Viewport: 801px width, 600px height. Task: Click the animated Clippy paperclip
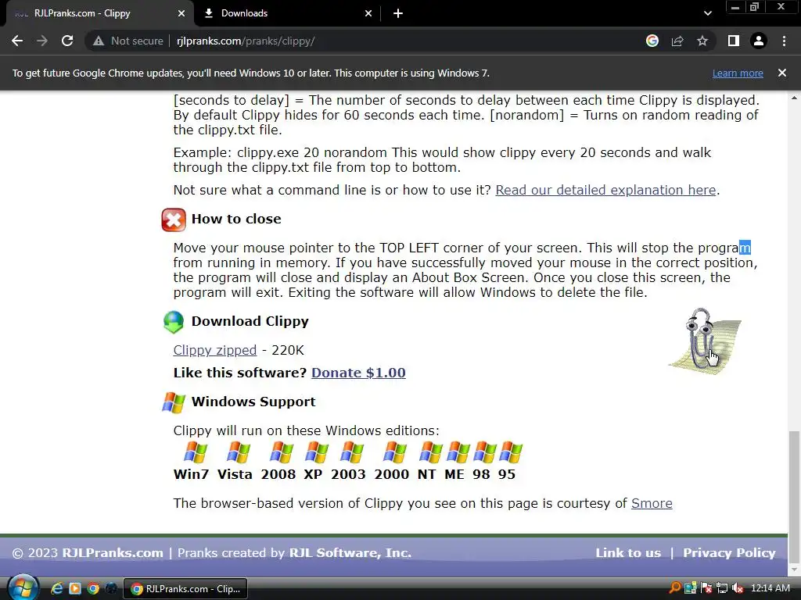click(704, 341)
